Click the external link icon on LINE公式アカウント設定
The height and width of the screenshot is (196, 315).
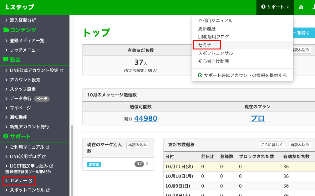point(62,70)
